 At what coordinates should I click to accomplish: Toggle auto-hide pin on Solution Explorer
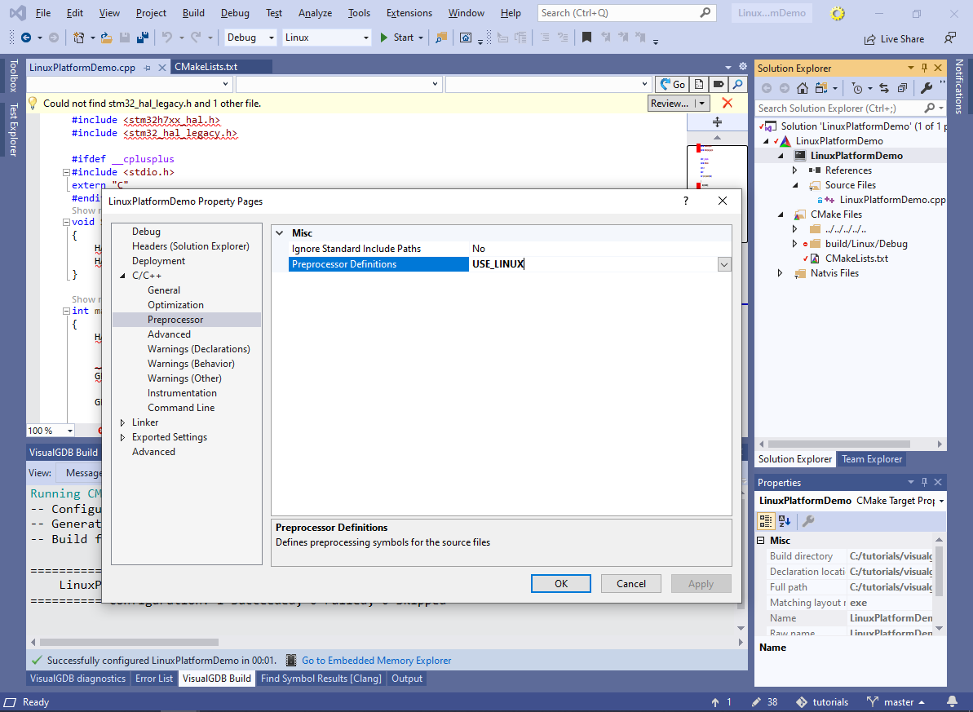(x=924, y=69)
